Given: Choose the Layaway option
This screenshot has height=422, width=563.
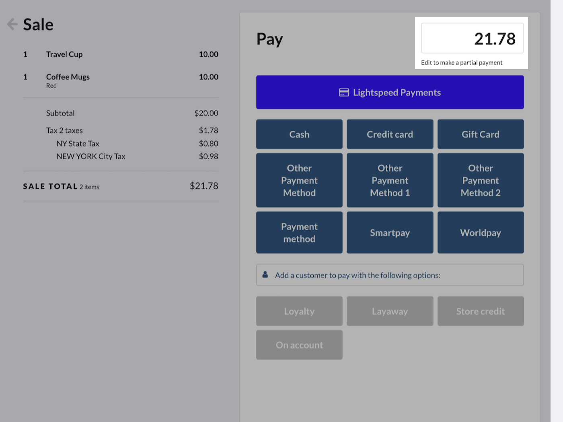Looking at the screenshot, I should pyautogui.click(x=390, y=311).
